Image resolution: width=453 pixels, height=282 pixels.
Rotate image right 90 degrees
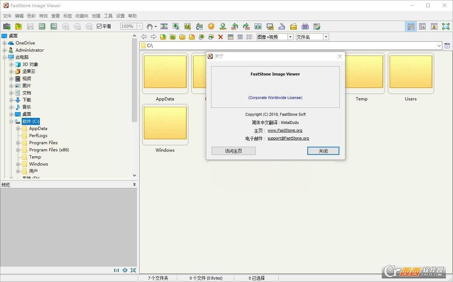click(246, 26)
